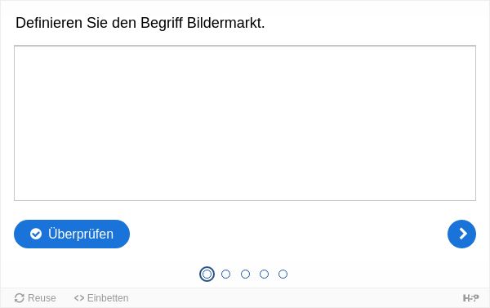Click the Bildermarkt question heading text
Image resolution: width=490 pixels, height=308 pixels.
pyautogui.click(x=140, y=23)
